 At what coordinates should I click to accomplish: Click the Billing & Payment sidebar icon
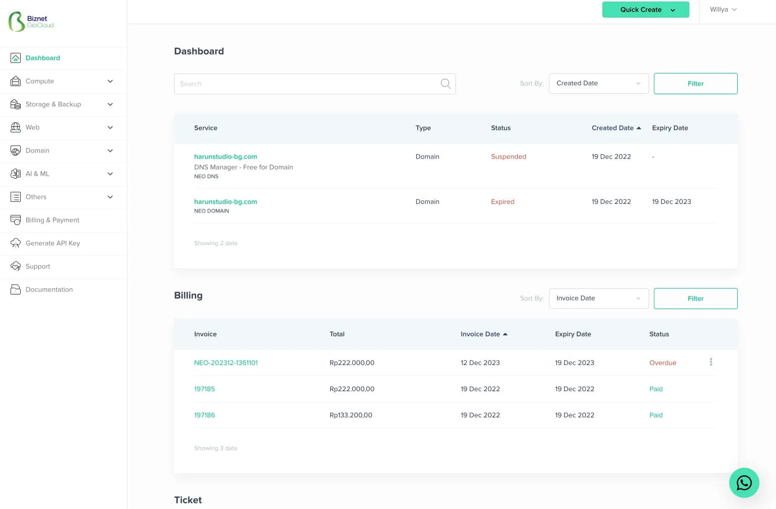(16, 220)
